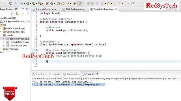Open the Coverage dropdown arrow
The height and width of the screenshot is (101, 181).
(x=36, y=4)
